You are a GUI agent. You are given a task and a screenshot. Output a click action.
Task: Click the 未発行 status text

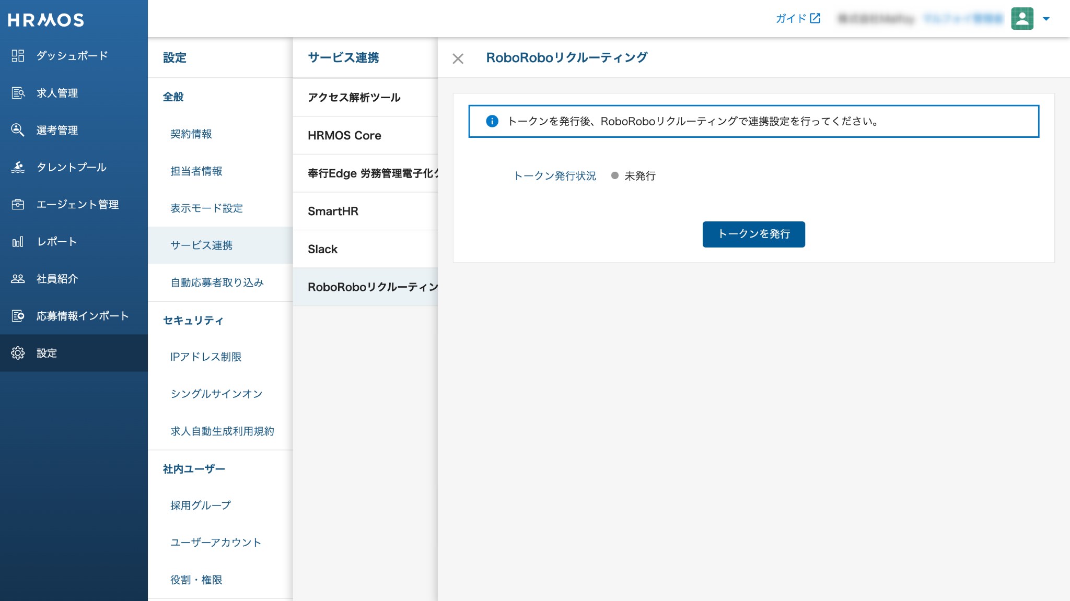(x=640, y=176)
